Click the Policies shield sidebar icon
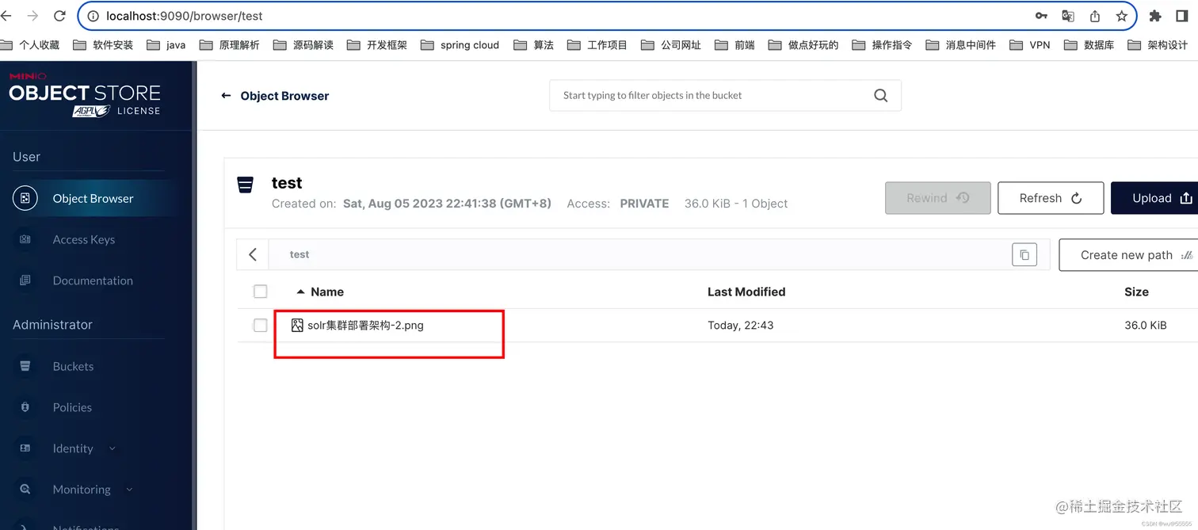Image resolution: width=1198 pixels, height=530 pixels. [x=25, y=407]
